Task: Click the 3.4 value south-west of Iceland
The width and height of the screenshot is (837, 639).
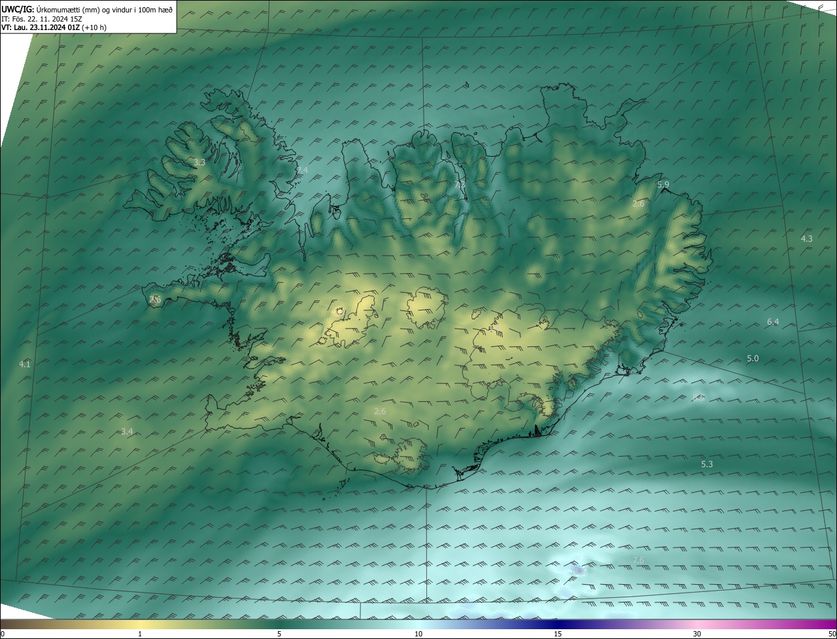Action: click(x=127, y=431)
